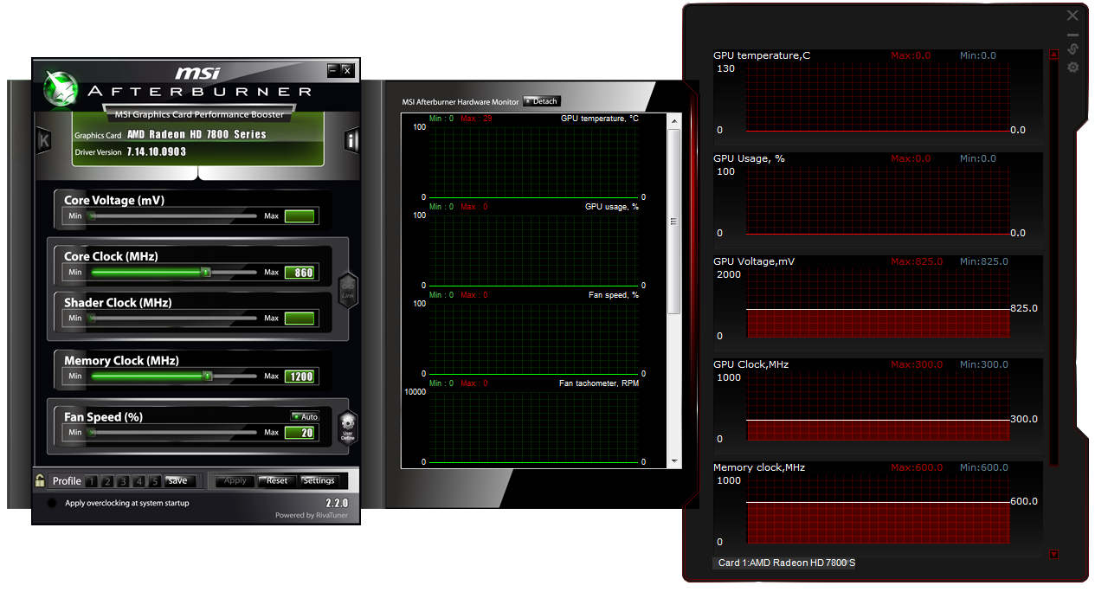
Task: Toggle the OC Link icon between clocks
Action: (348, 290)
